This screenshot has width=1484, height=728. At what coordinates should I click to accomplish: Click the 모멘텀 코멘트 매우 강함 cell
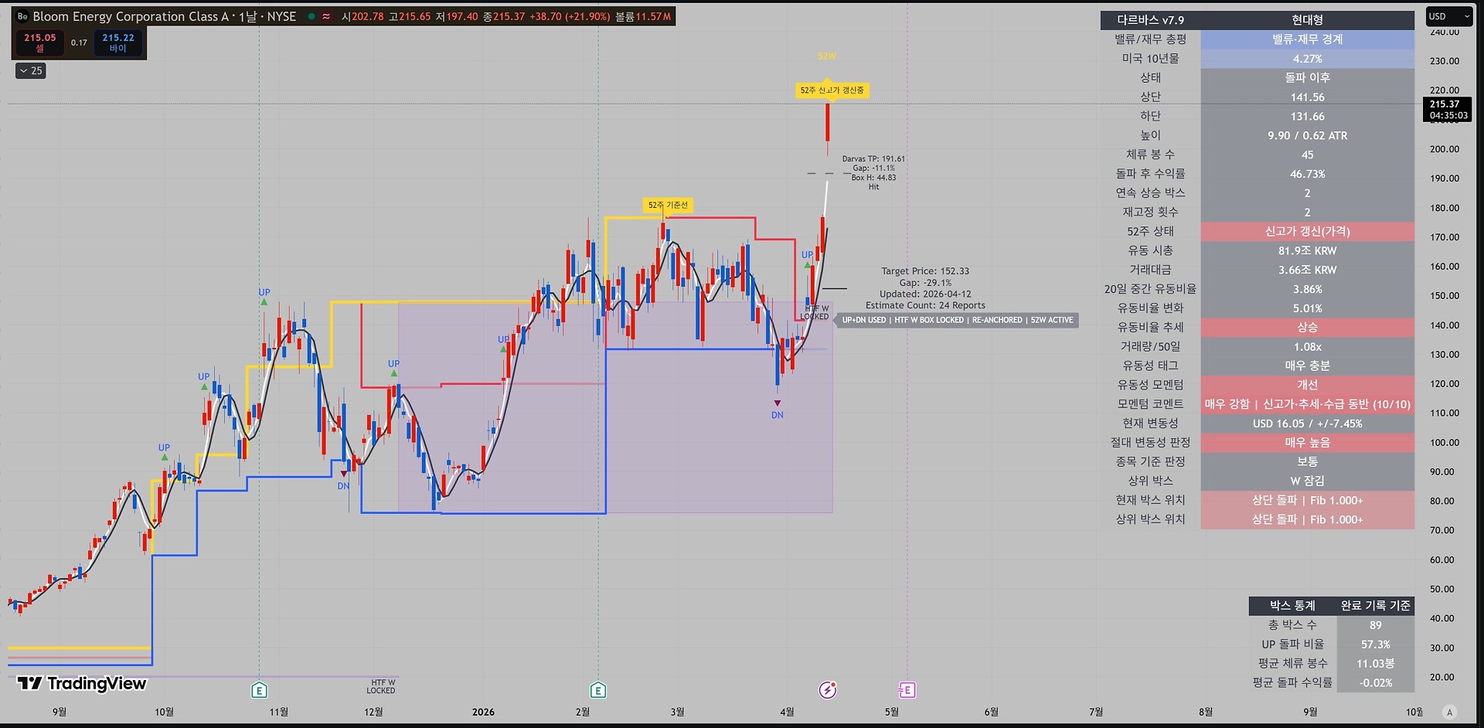(x=1307, y=404)
